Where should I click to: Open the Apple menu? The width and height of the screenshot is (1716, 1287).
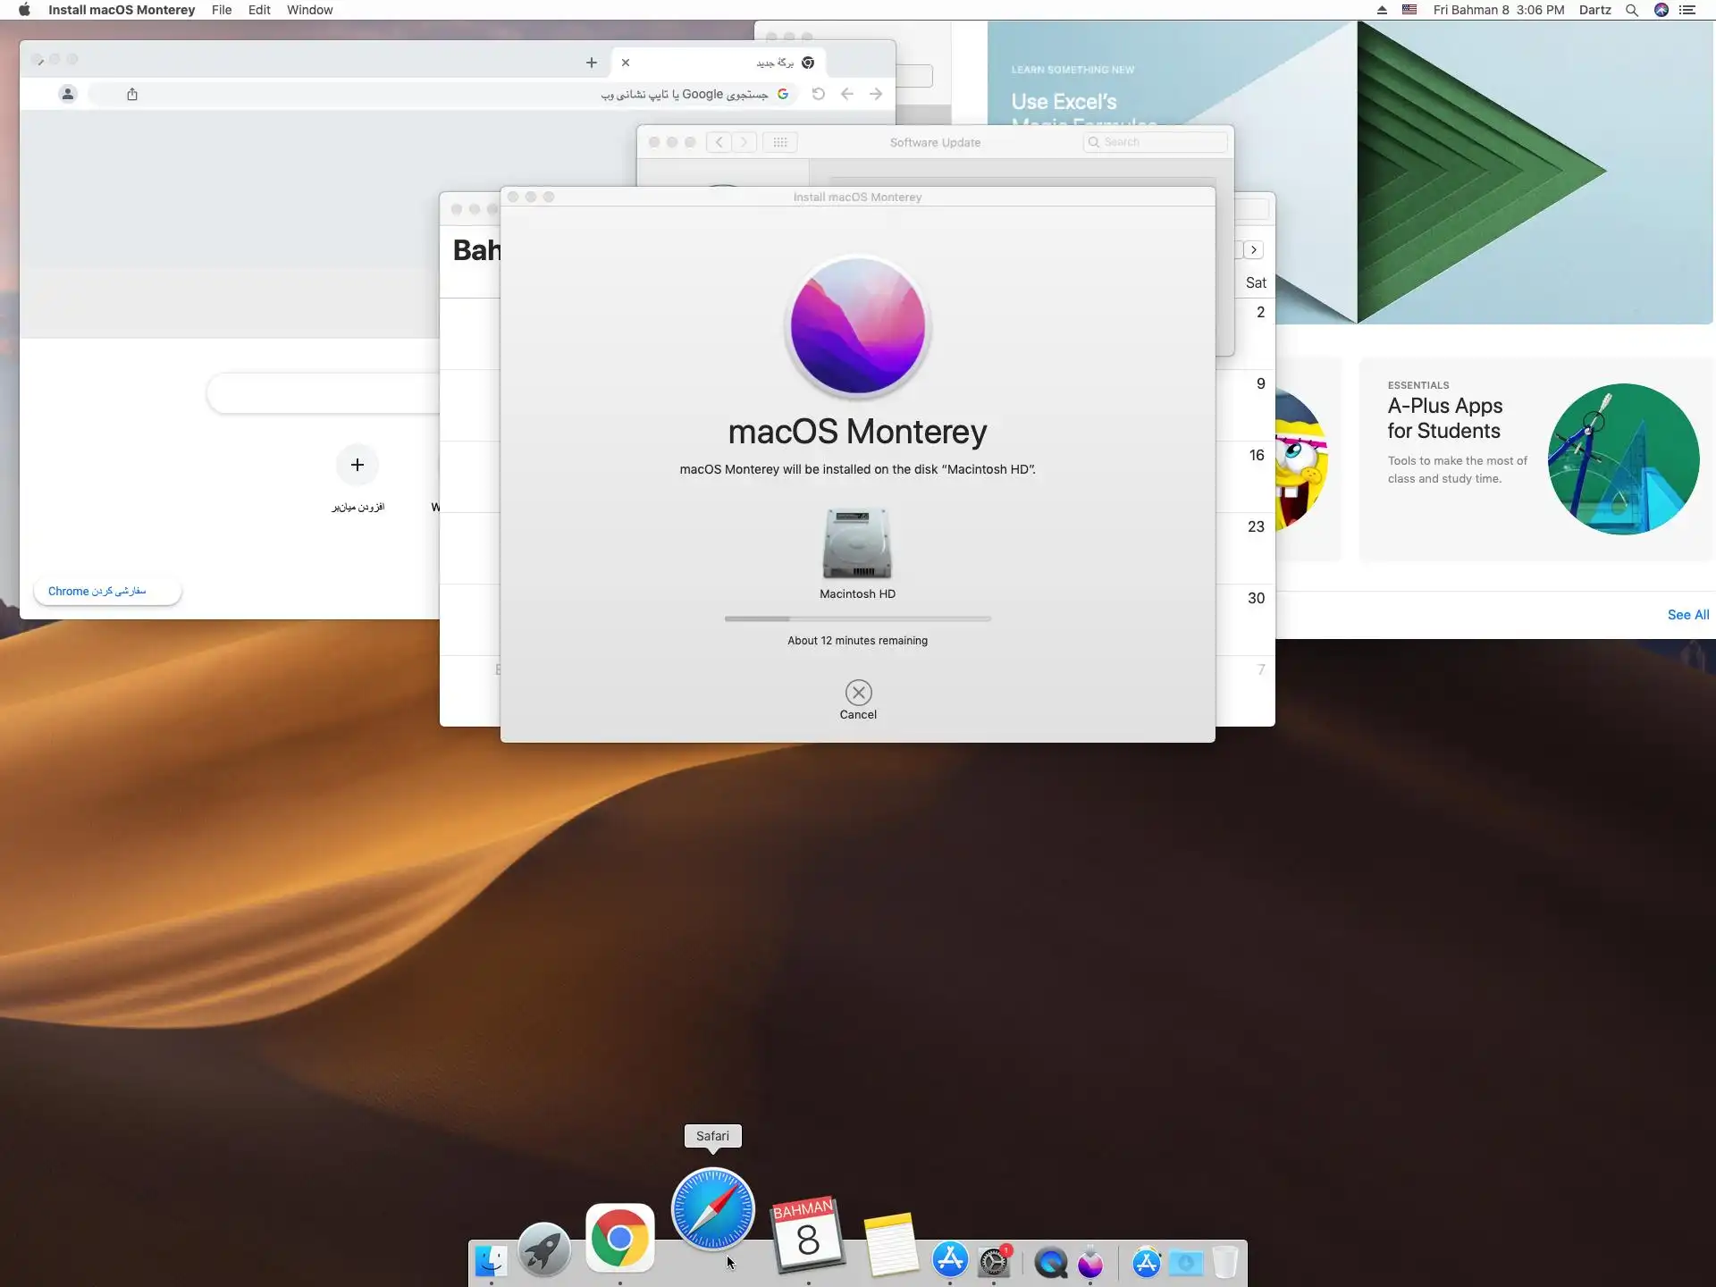click(x=24, y=10)
